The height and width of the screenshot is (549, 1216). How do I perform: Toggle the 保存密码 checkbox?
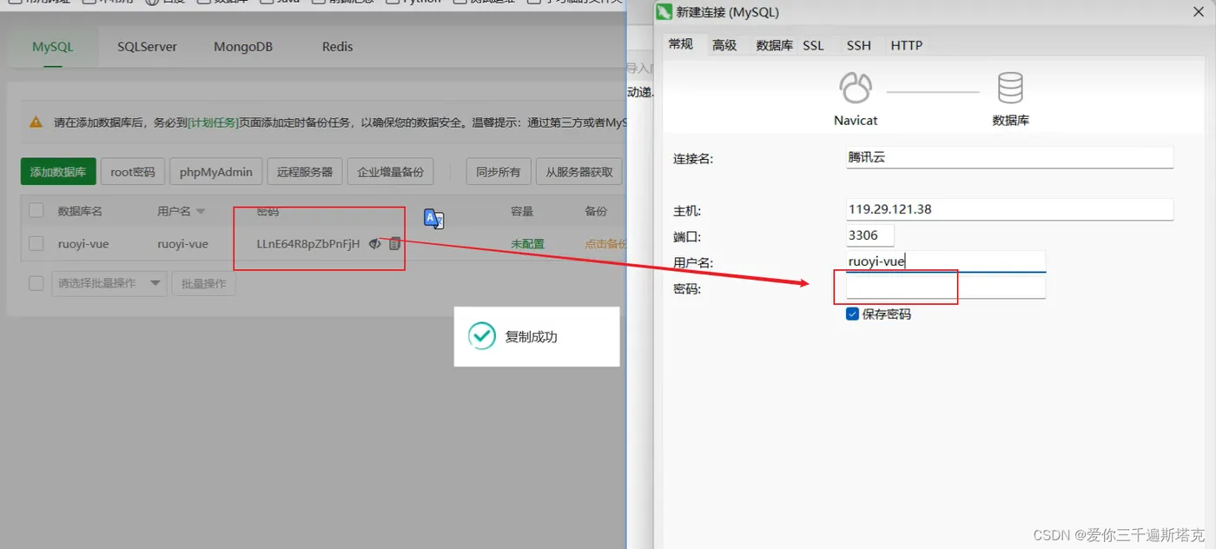(x=852, y=314)
